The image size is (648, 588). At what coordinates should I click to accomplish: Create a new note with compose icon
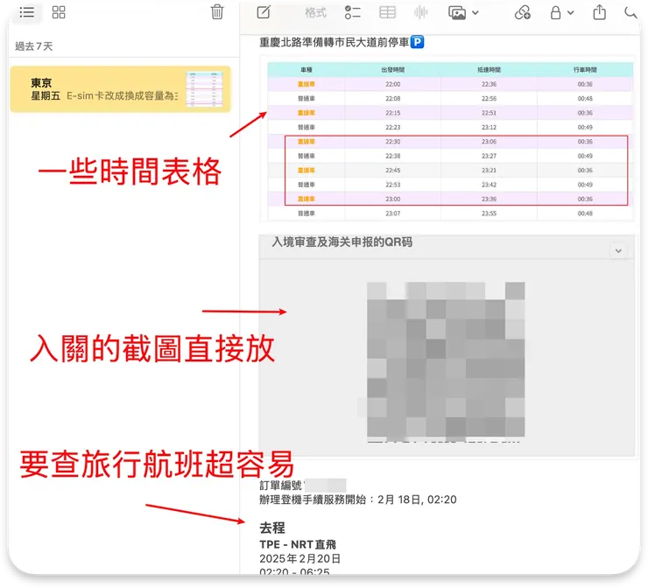click(264, 12)
